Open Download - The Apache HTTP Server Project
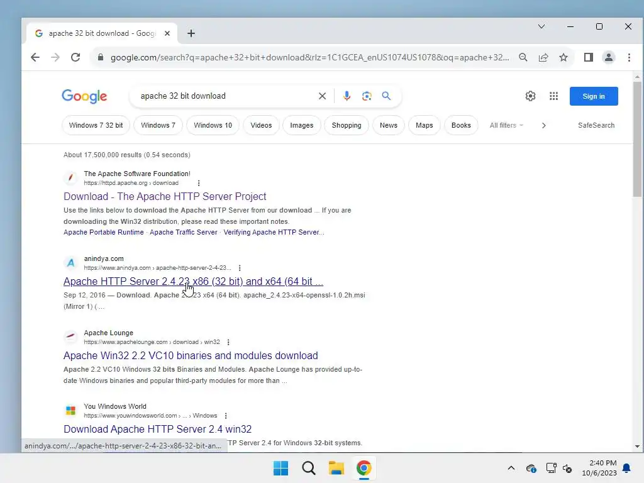Image resolution: width=644 pixels, height=483 pixels. click(x=165, y=196)
